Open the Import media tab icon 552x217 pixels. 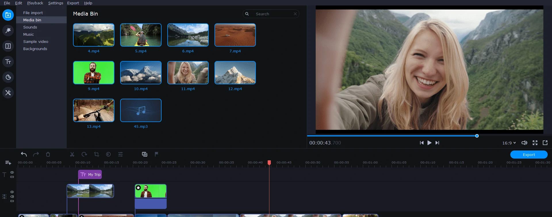point(8,15)
